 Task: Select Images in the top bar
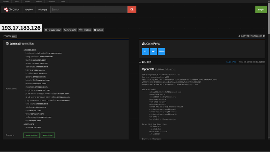pos(27,1)
